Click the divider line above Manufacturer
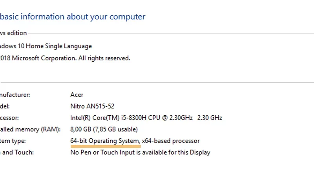The width and height of the screenshot is (314, 180). pyautogui.click(x=157, y=82)
